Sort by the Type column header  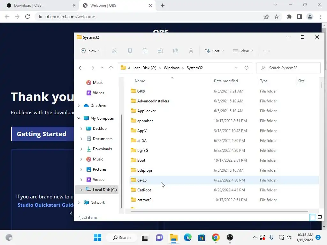coord(264,81)
